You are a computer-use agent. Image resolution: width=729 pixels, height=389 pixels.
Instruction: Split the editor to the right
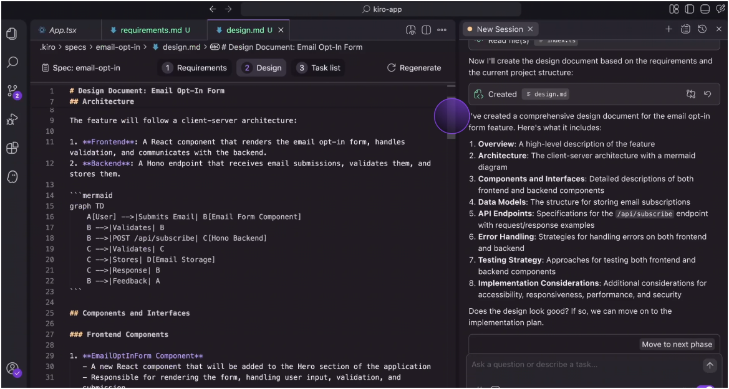point(426,30)
